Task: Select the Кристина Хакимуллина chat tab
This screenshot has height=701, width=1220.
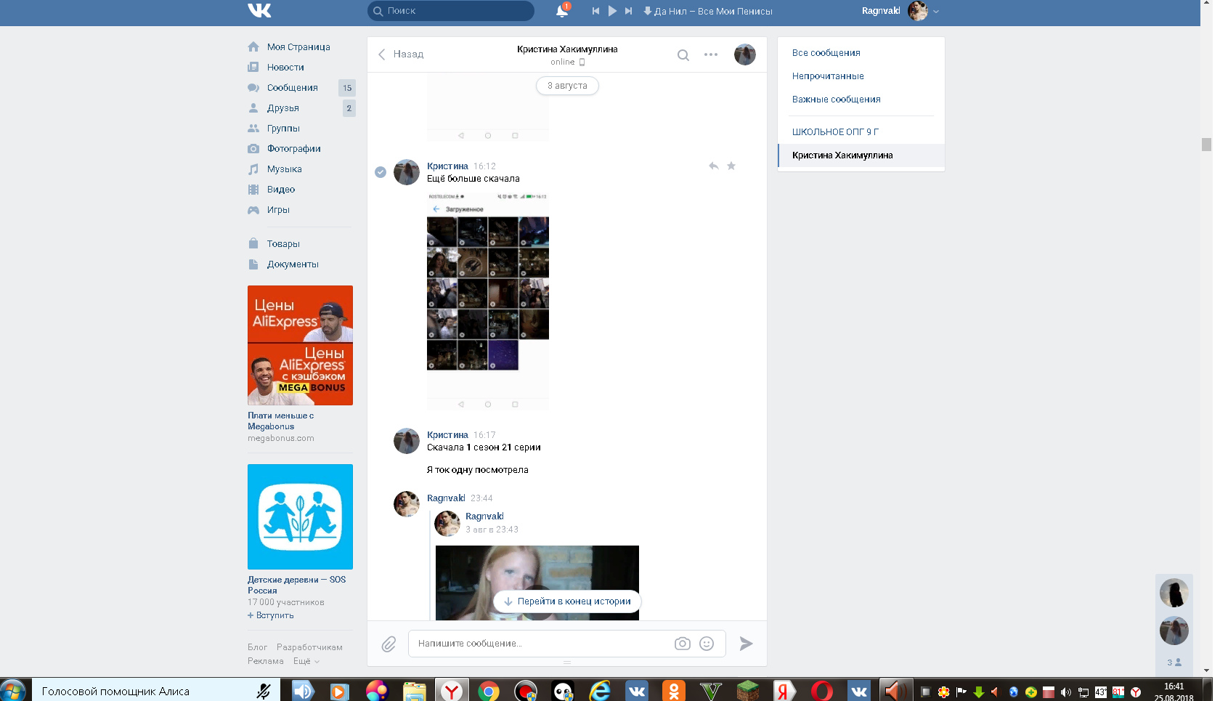Action: (x=861, y=155)
